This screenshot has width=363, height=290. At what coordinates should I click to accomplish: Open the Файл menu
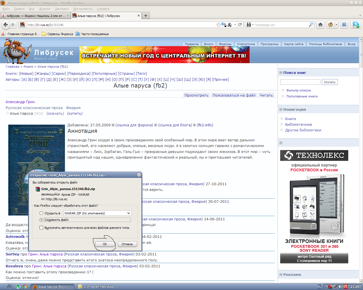click(6, 9)
